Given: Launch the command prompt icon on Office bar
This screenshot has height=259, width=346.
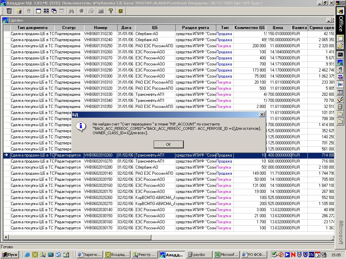Looking at the screenshot, I should tap(340, 54).
